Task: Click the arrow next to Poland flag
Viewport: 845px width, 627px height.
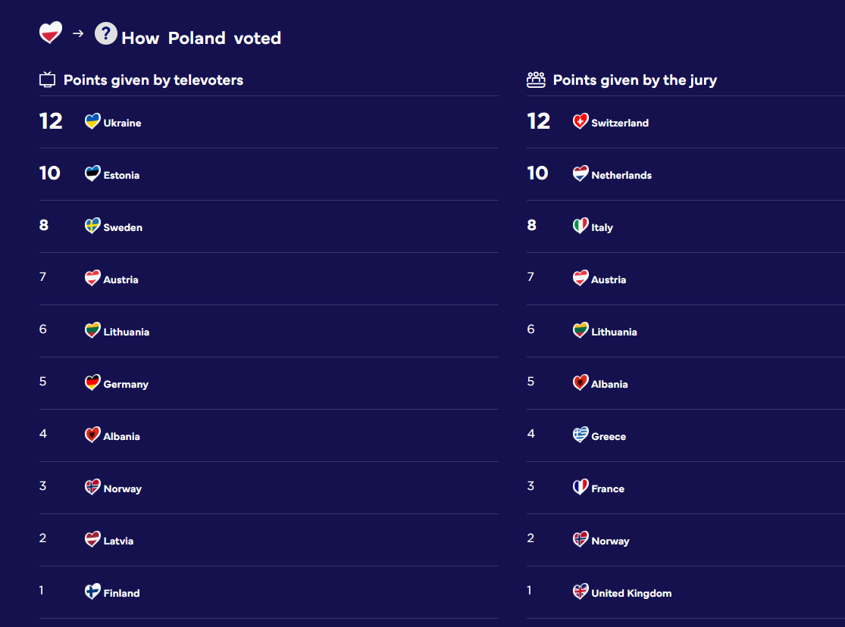Action: click(x=78, y=33)
